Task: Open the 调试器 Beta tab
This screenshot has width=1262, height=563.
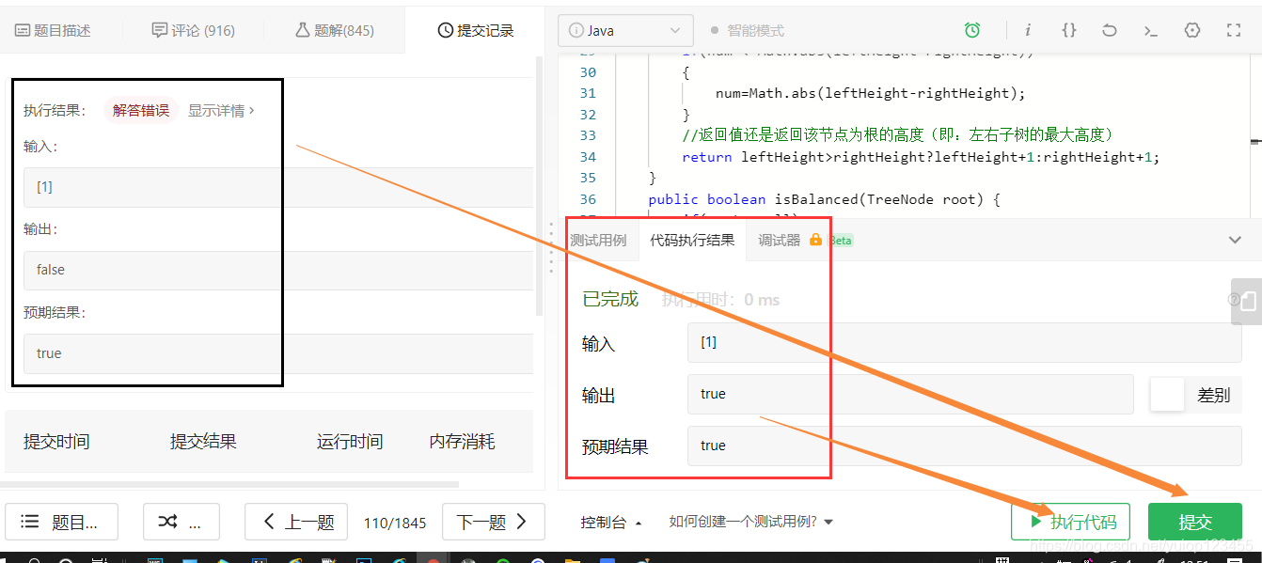Action: pyautogui.click(x=805, y=240)
